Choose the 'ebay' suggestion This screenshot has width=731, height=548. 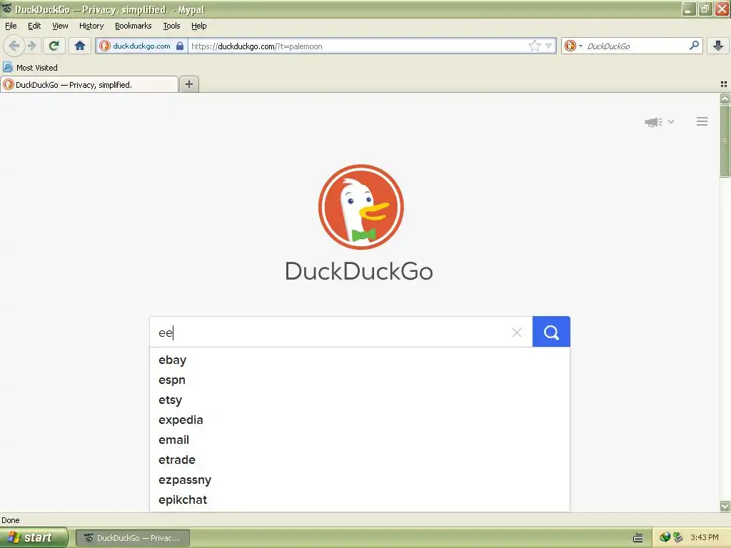click(360, 360)
